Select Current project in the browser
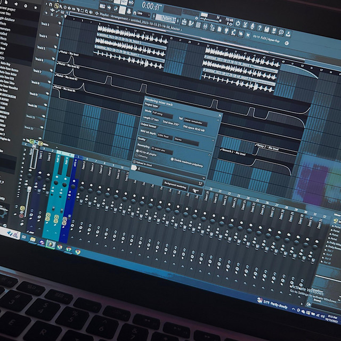 (7, 9)
